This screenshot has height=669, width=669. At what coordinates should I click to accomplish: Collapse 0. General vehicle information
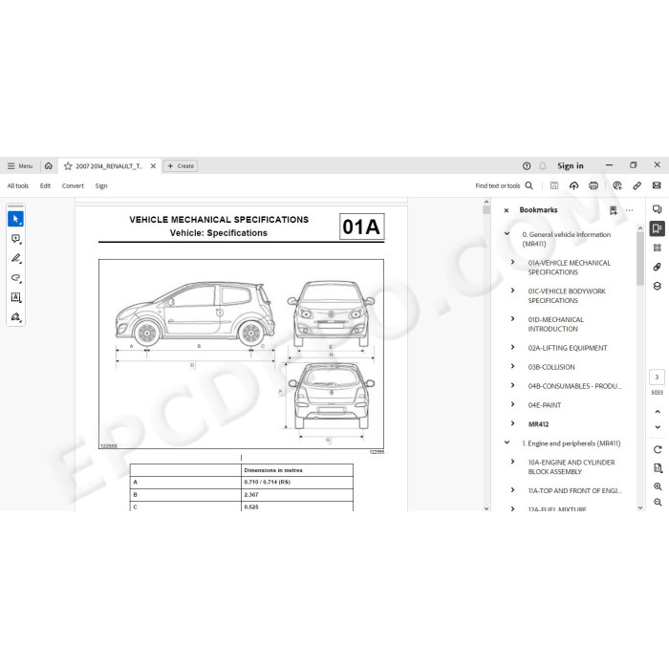coord(507,234)
